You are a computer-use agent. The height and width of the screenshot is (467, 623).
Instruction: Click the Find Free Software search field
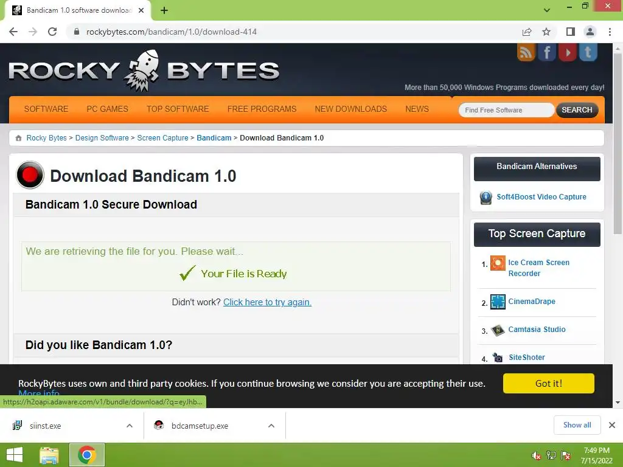point(506,110)
